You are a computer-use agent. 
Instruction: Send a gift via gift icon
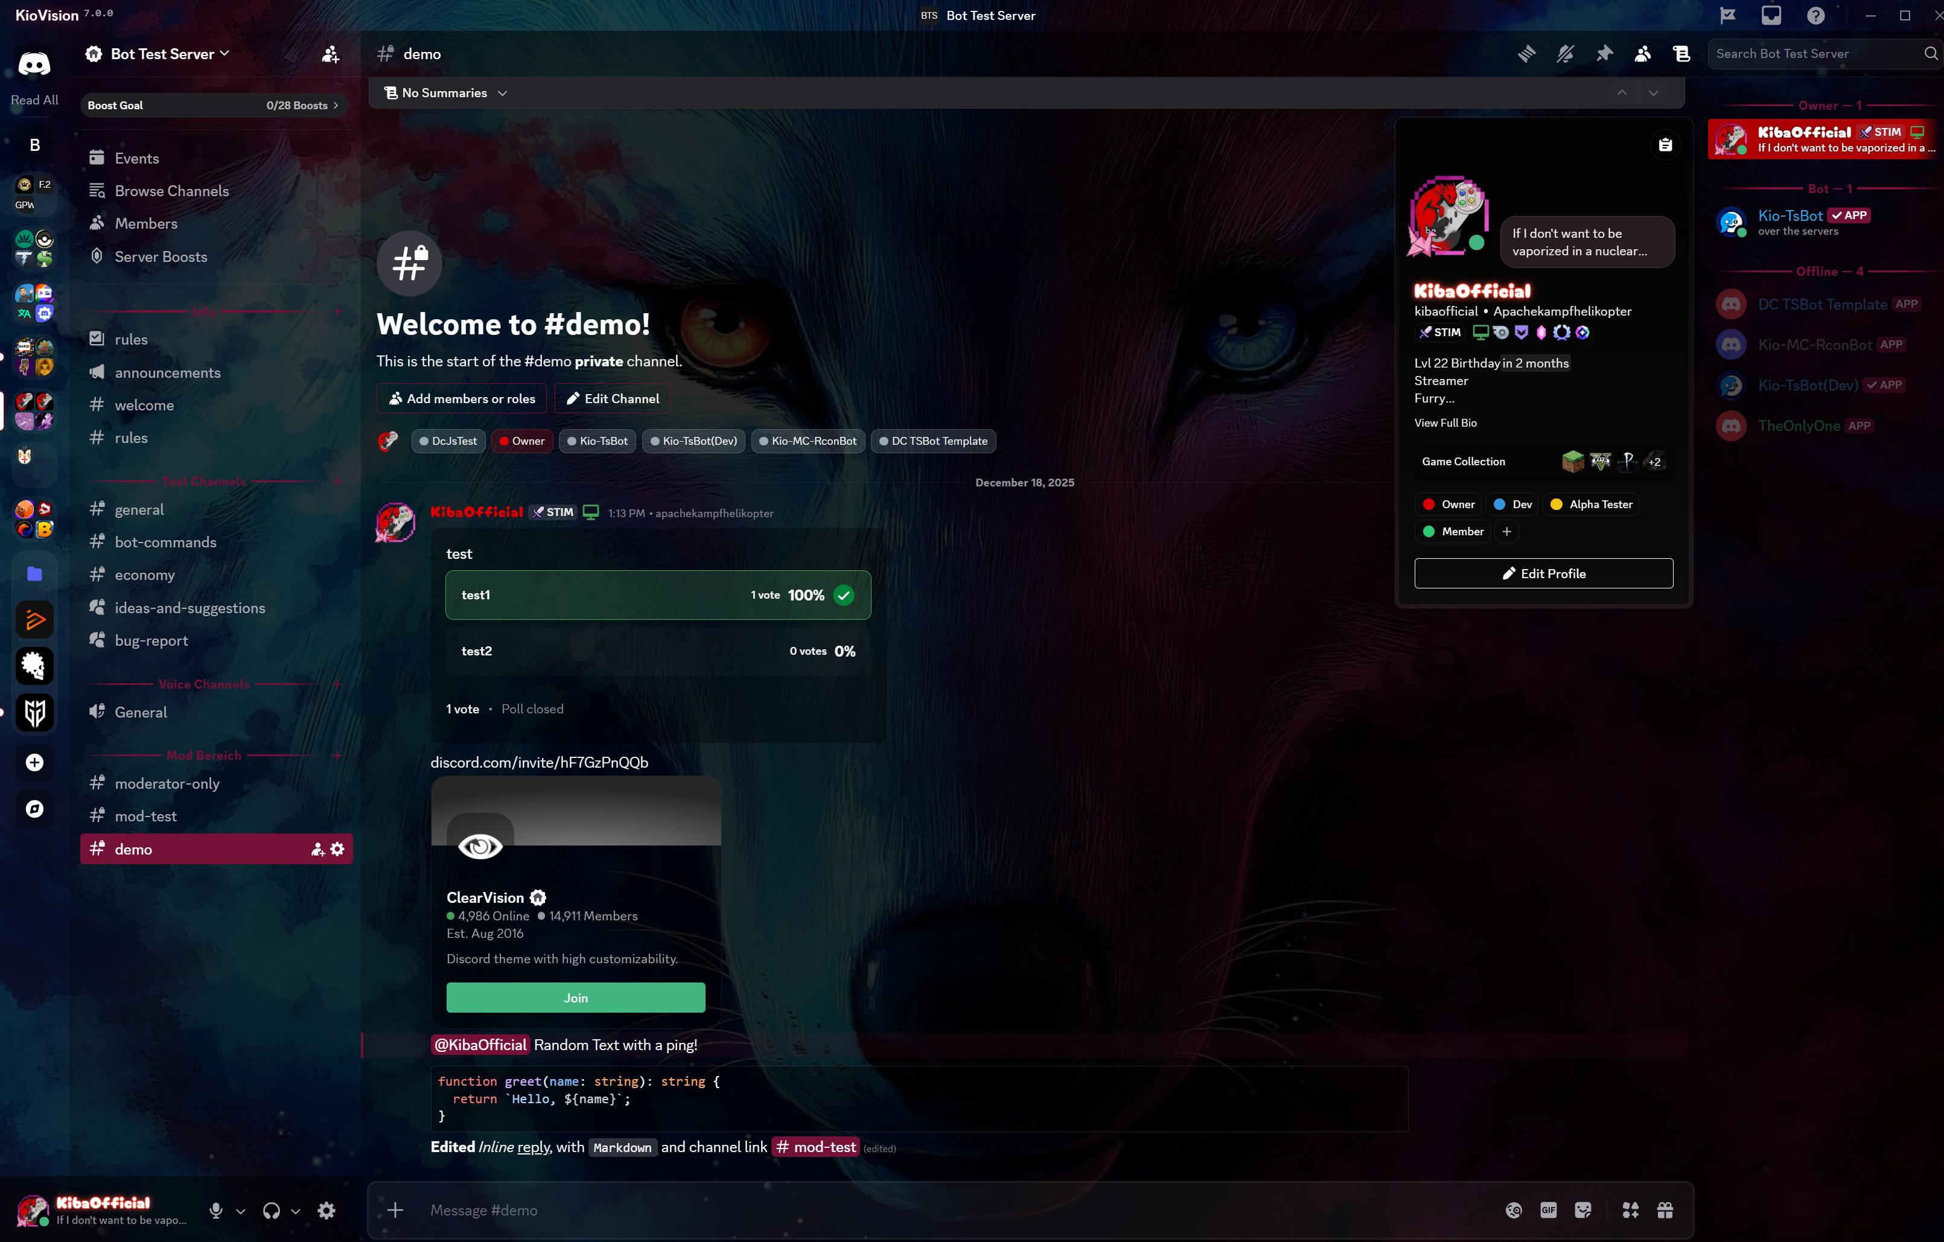point(1665,1210)
